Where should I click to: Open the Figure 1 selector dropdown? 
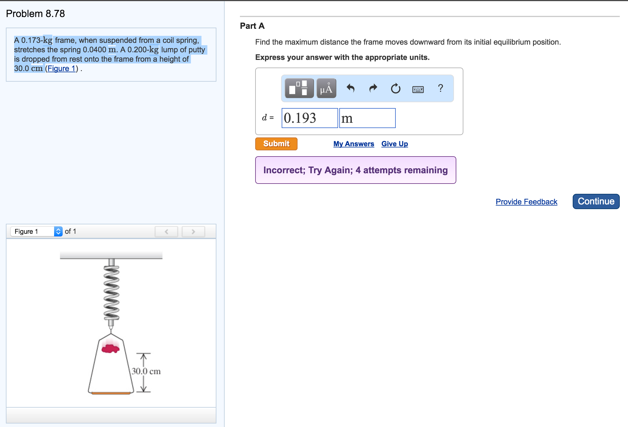pyautogui.click(x=36, y=231)
